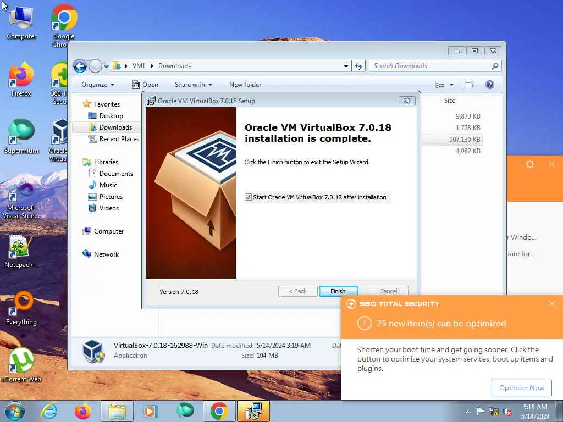563x422 pixels.
Task: Switch to Windows Explorer taskbar button
Action: (x=117, y=411)
